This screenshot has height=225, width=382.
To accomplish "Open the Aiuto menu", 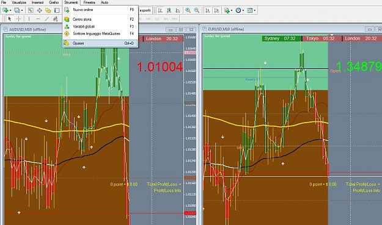I will (105, 2).
